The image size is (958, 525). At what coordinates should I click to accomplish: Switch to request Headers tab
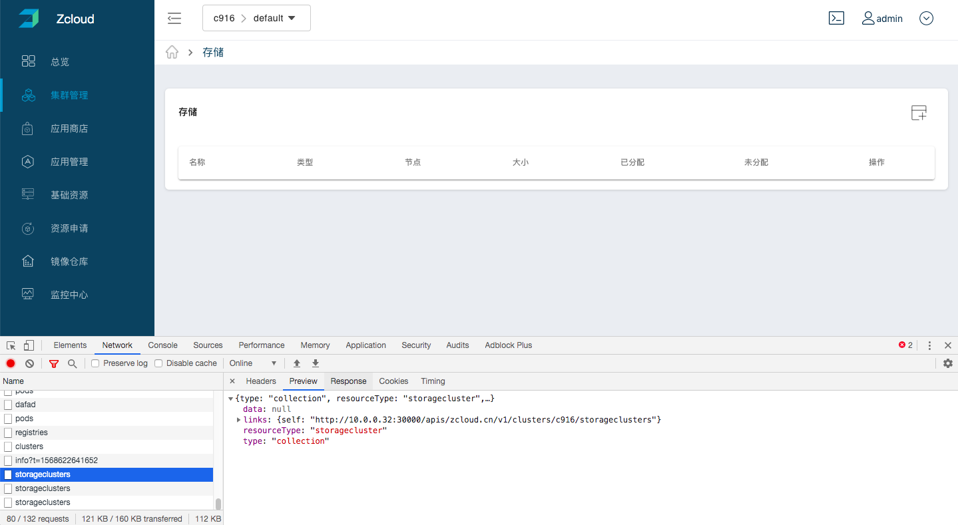261,381
